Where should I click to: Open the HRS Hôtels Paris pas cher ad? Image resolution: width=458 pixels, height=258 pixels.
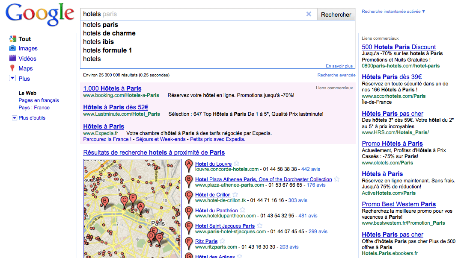coord(392,114)
